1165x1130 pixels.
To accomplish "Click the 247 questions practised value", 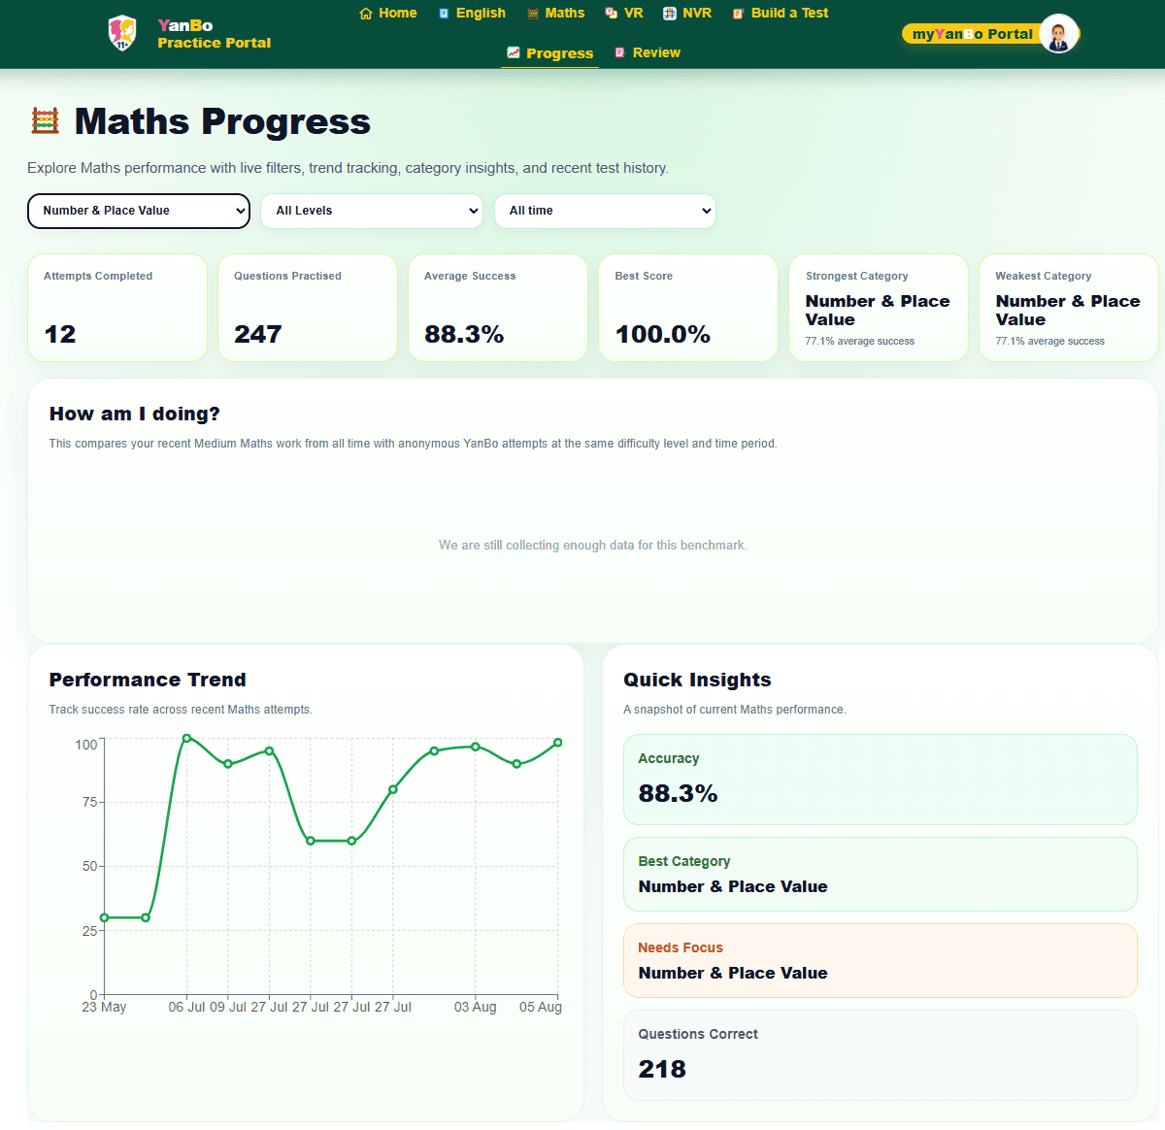I will (258, 334).
